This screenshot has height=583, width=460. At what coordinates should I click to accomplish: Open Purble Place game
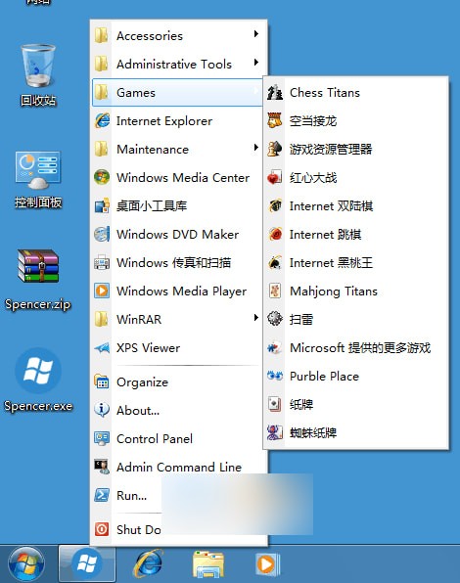pos(355,377)
